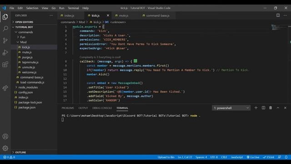
Task: Open the terminal shell selector dropdown
Action: [231, 108]
